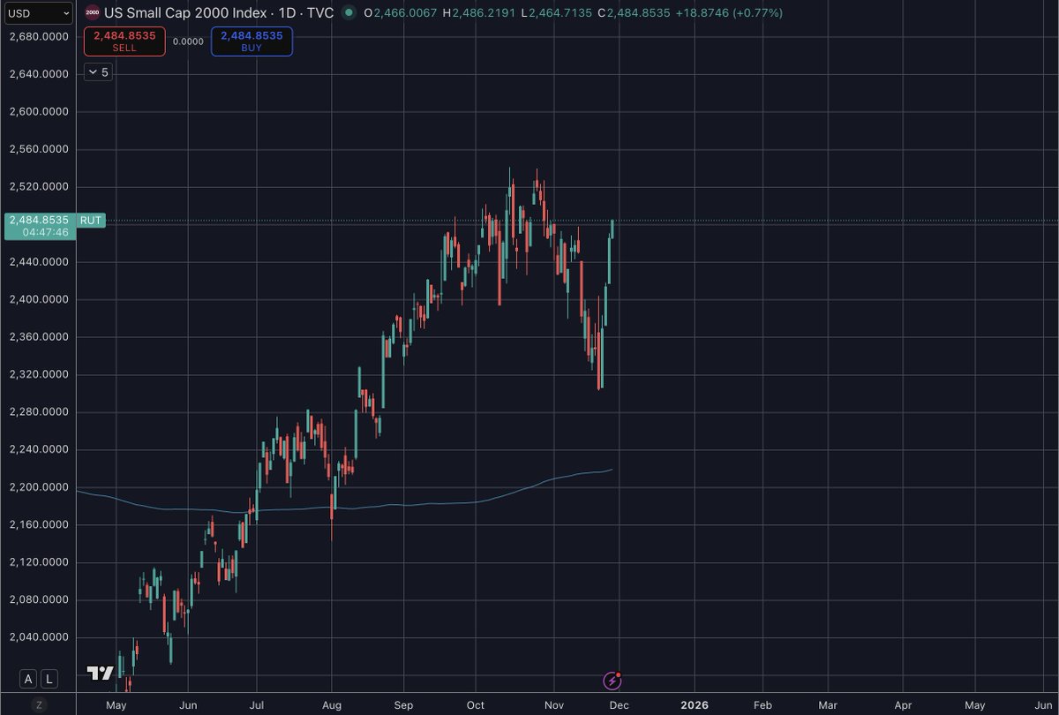The width and height of the screenshot is (1059, 715).
Task: Toggle log scale with the L button
Action: point(49,679)
